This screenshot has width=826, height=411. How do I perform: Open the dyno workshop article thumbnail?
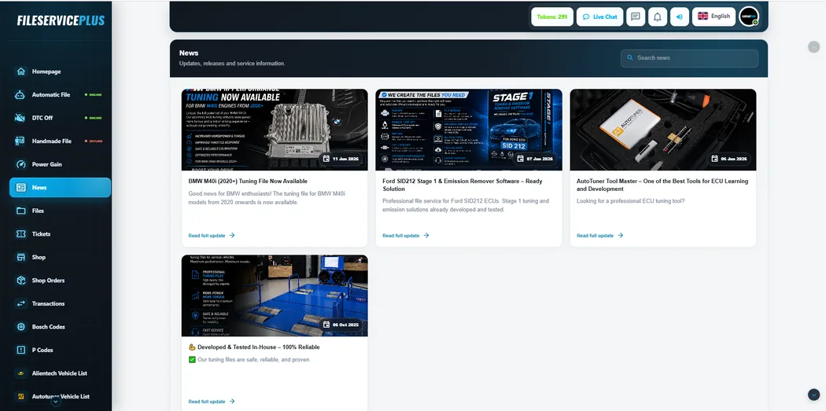click(275, 295)
